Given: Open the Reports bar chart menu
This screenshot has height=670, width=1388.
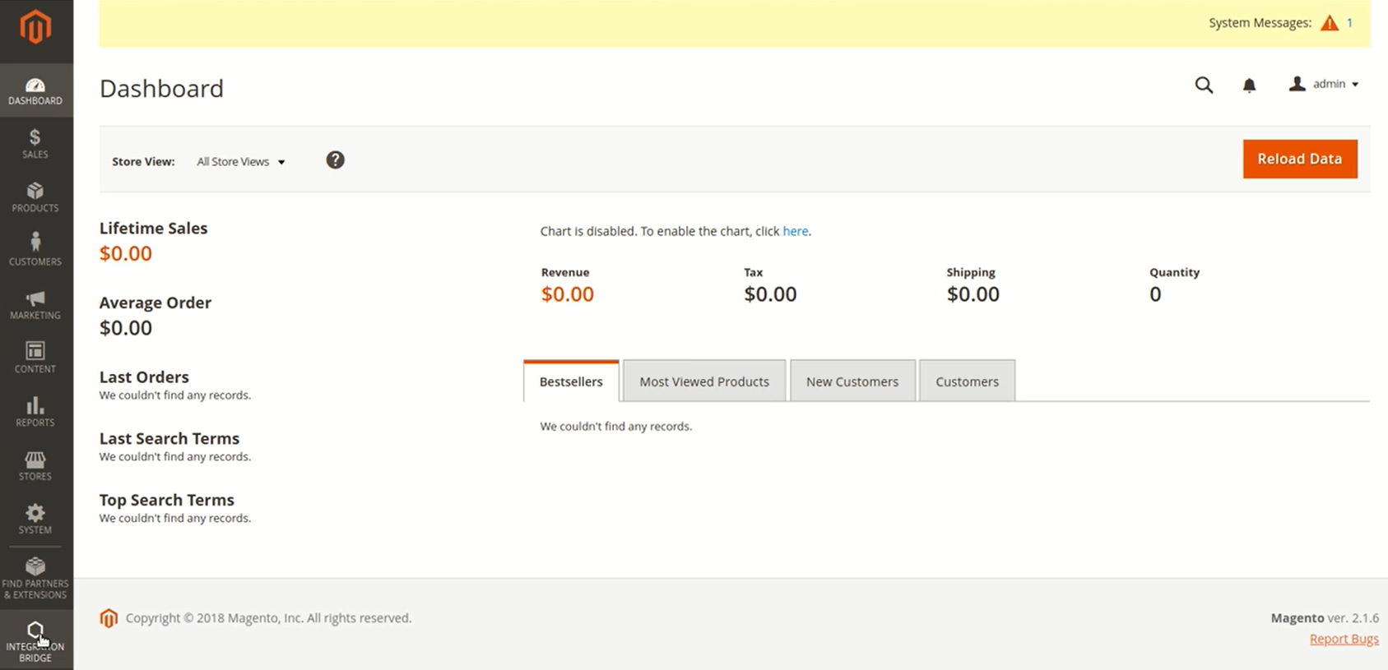Looking at the screenshot, I should (35, 411).
